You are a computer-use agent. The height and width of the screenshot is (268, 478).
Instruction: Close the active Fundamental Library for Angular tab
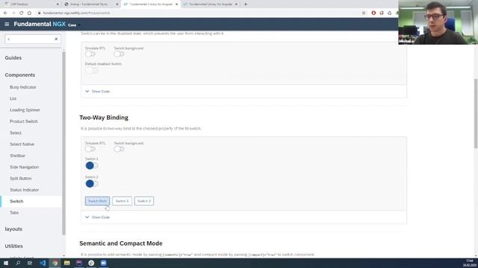[176, 4]
